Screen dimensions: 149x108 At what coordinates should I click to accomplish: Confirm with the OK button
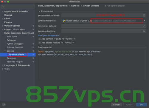point(141,105)
